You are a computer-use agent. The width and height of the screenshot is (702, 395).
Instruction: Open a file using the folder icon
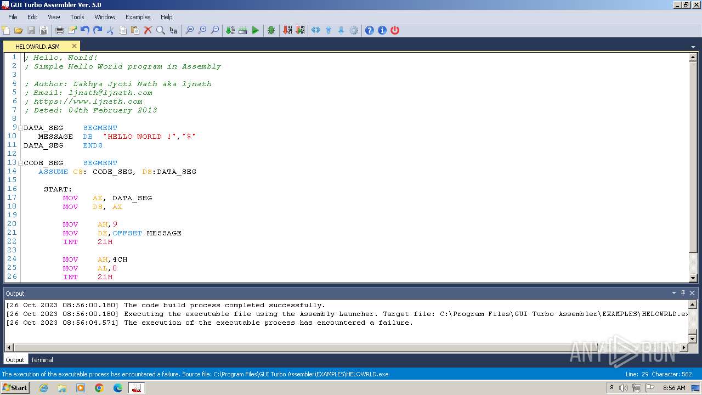tap(18, 30)
